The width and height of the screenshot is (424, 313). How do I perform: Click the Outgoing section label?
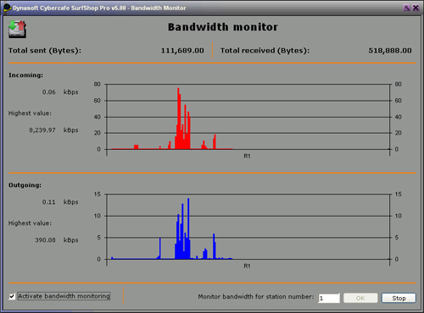click(x=25, y=185)
